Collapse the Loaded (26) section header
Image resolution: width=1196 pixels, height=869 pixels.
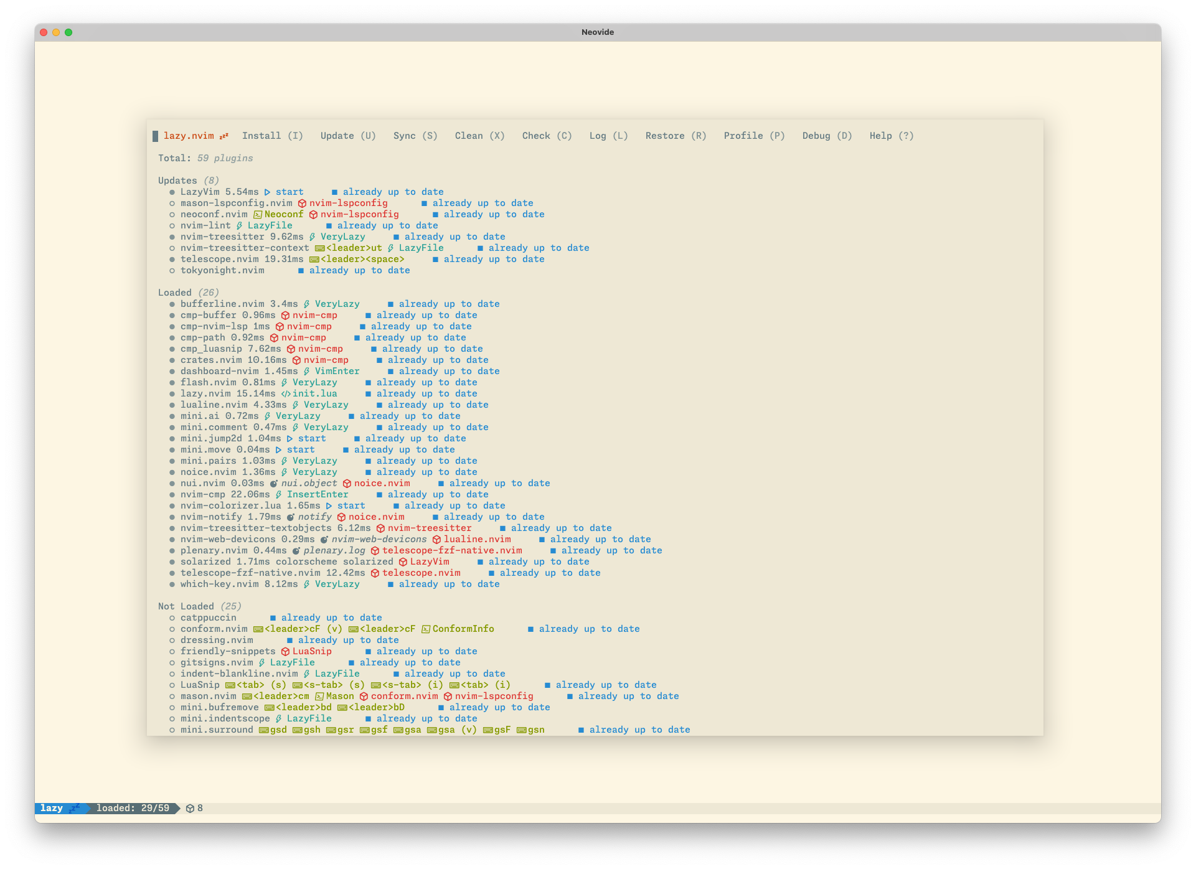(x=188, y=293)
